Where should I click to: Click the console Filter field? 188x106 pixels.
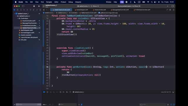pyautogui.click(x=153, y=105)
